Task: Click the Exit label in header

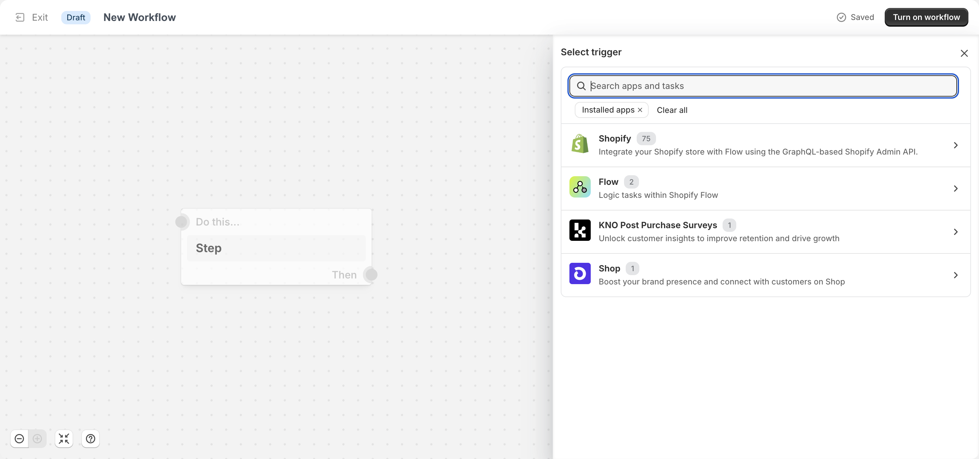Action: [x=40, y=18]
